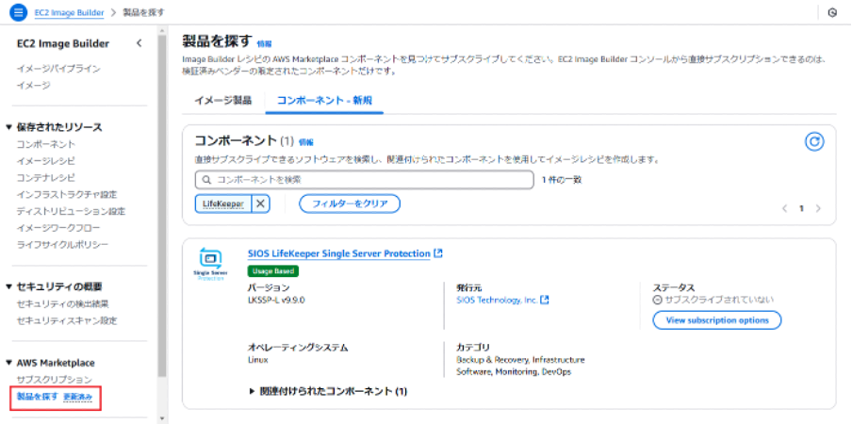Click the フィルターをクリア button
The height and width of the screenshot is (424, 852).
pyautogui.click(x=350, y=204)
